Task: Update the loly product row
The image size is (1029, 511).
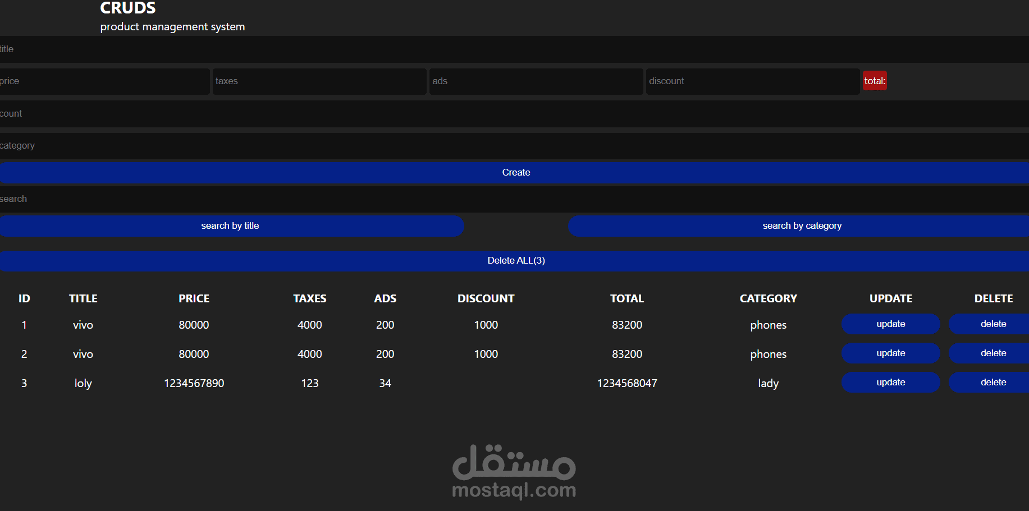Action: (891, 383)
